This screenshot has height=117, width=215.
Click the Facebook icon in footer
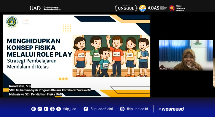[86, 109]
